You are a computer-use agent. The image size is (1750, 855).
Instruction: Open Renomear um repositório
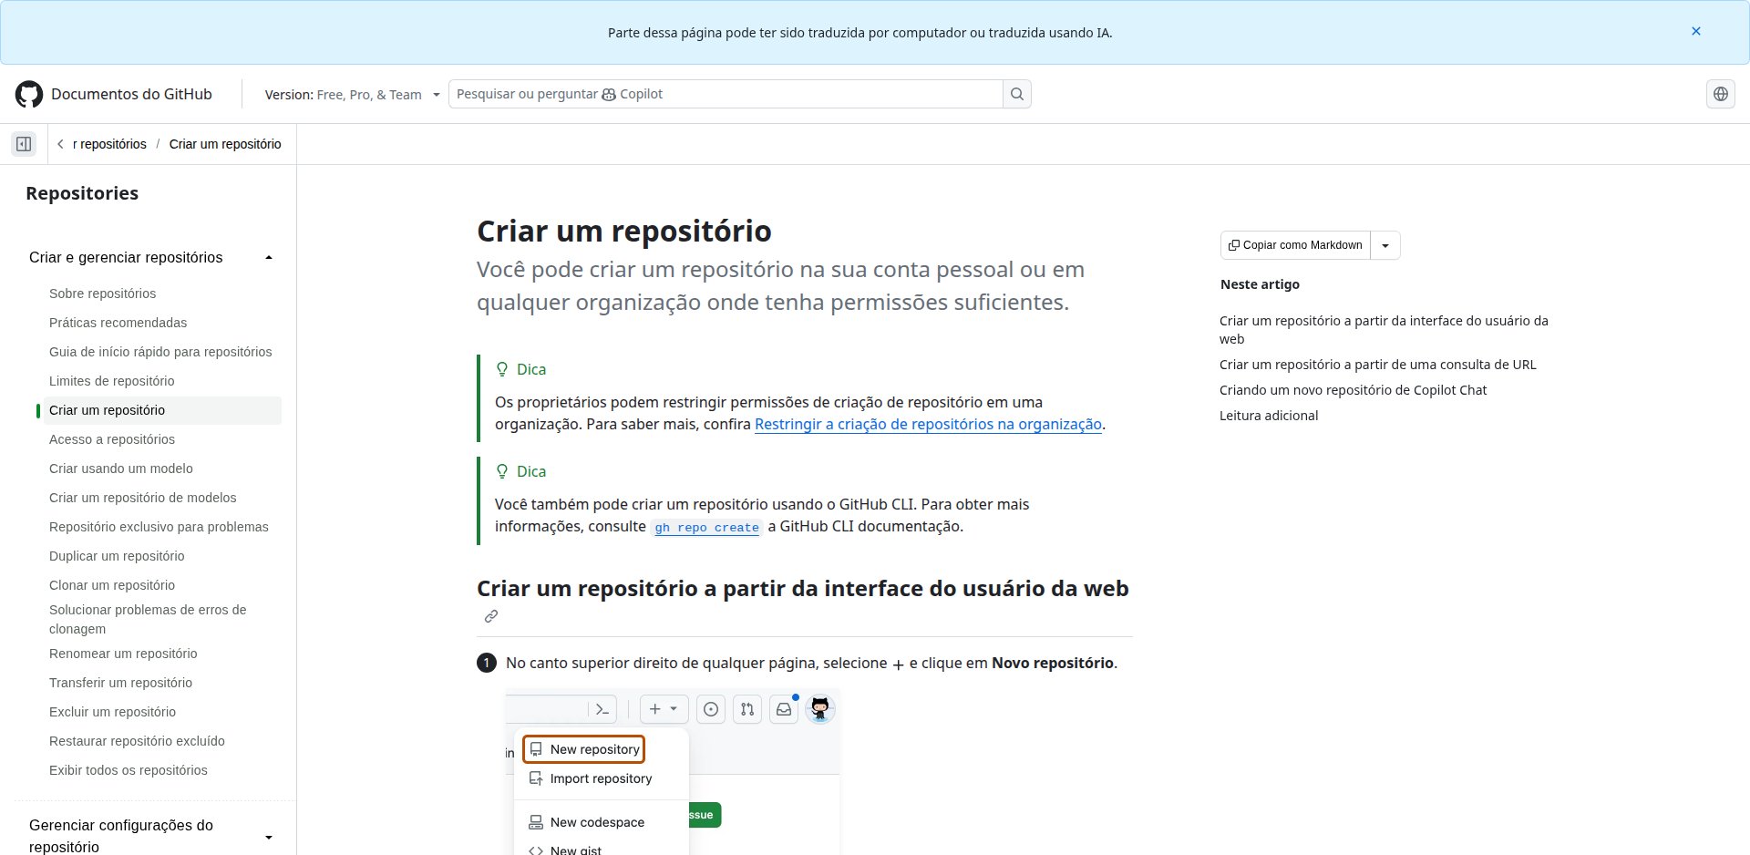pyautogui.click(x=123, y=654)
